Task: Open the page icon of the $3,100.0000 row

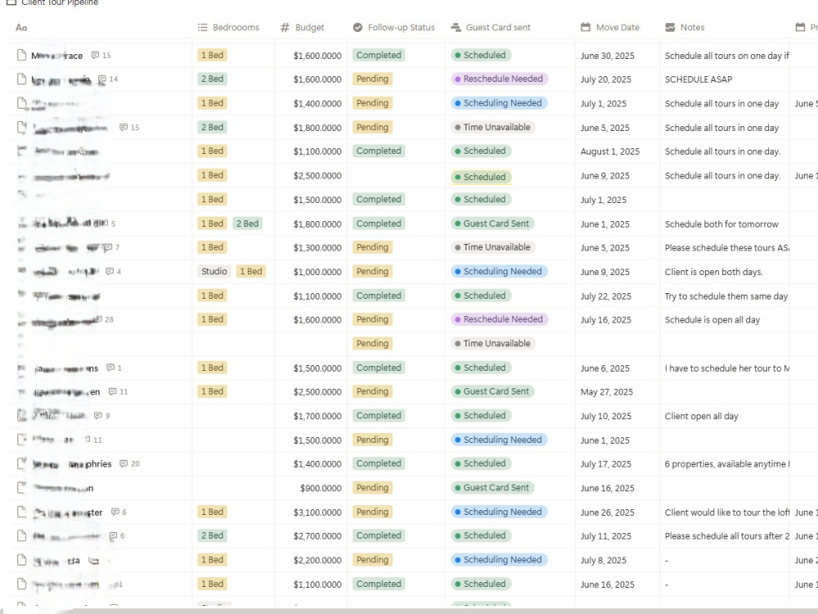Action: tap(21, 512)
